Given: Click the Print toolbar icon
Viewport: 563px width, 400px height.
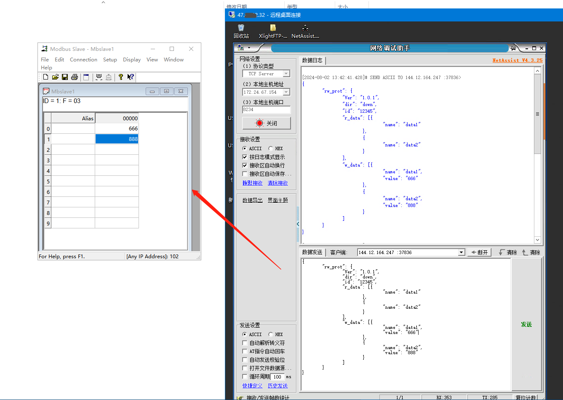Looking at the screenshot, I should pos(75,77).
